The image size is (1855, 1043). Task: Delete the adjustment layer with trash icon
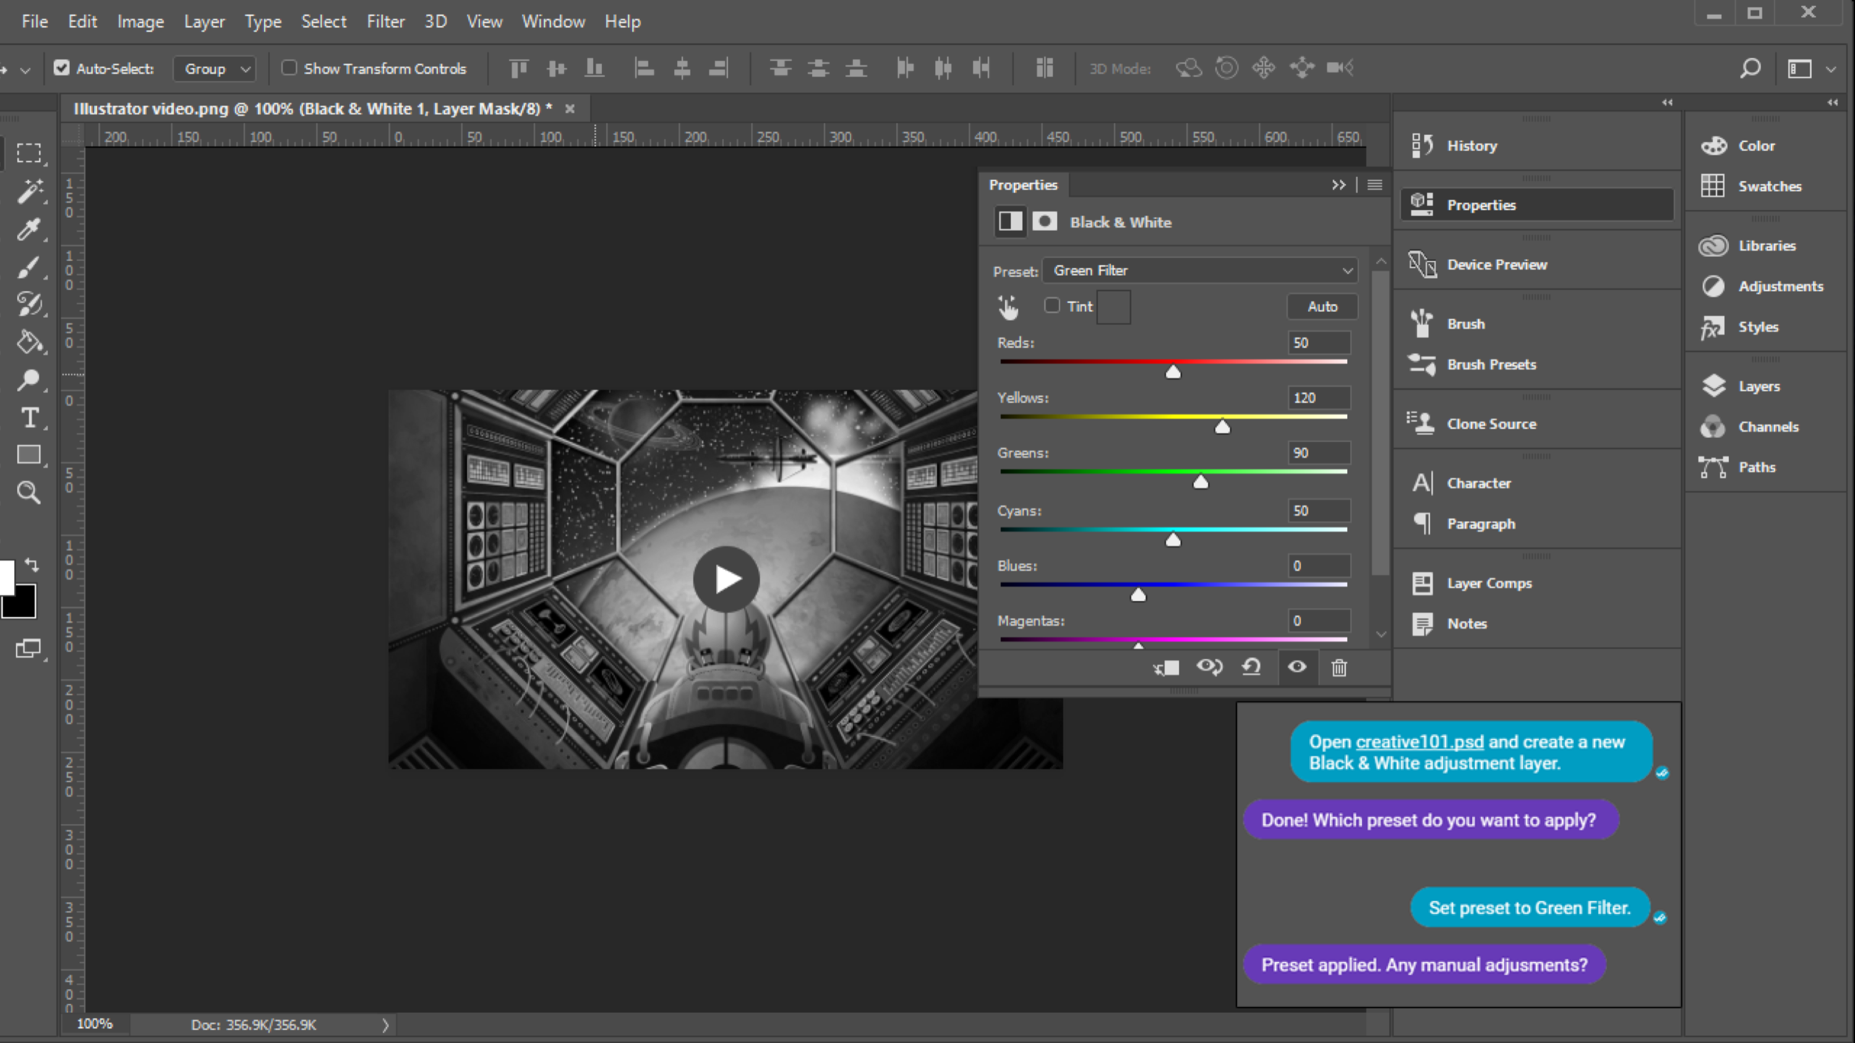click(x=1339, y=668)
